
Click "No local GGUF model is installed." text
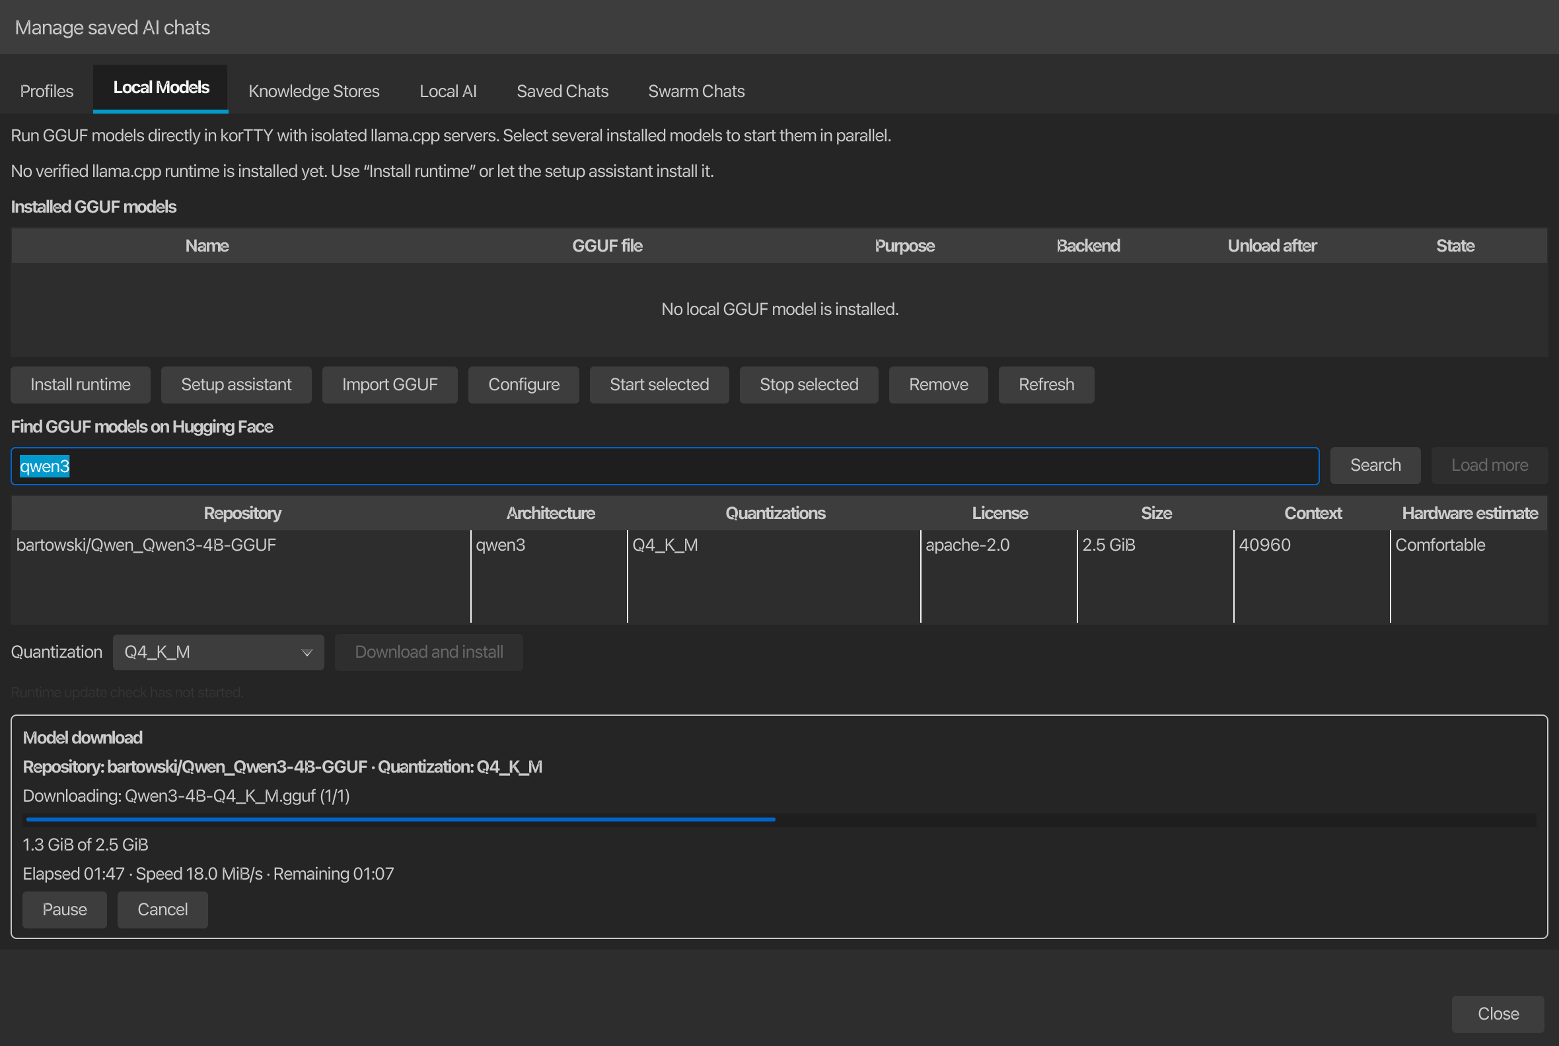[779, 309]
